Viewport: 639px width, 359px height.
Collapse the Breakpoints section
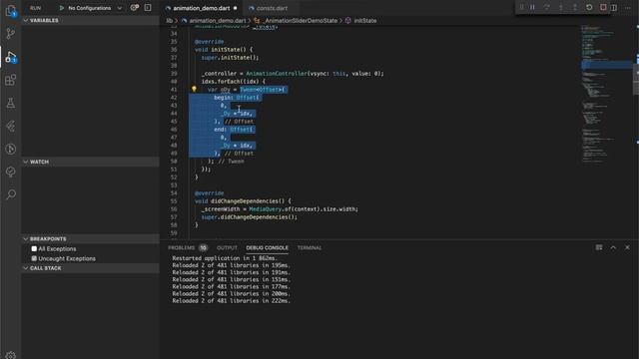(91, 239)
